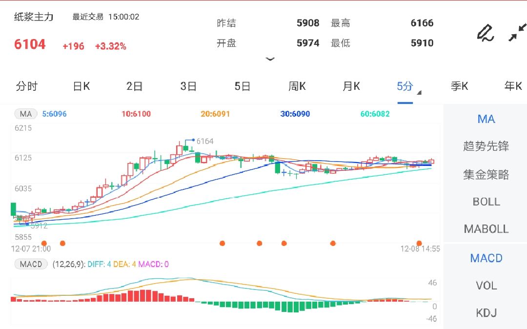Switch to 分时 tab

point(26,86)
